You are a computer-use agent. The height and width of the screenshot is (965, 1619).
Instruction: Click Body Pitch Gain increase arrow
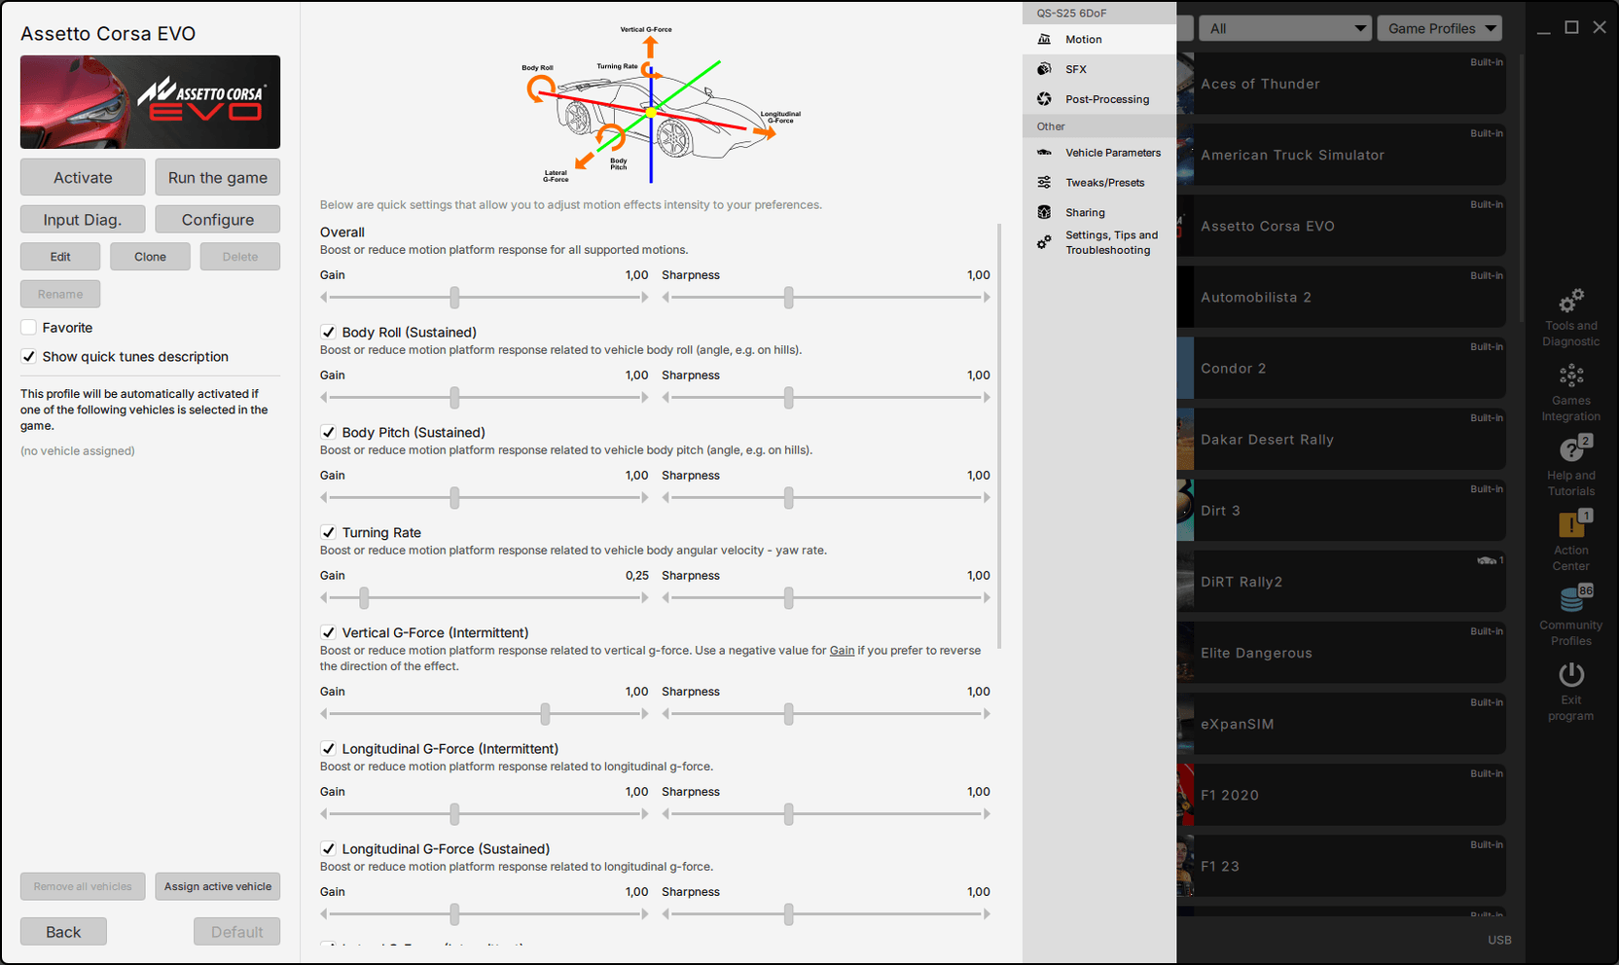[644, 498]
